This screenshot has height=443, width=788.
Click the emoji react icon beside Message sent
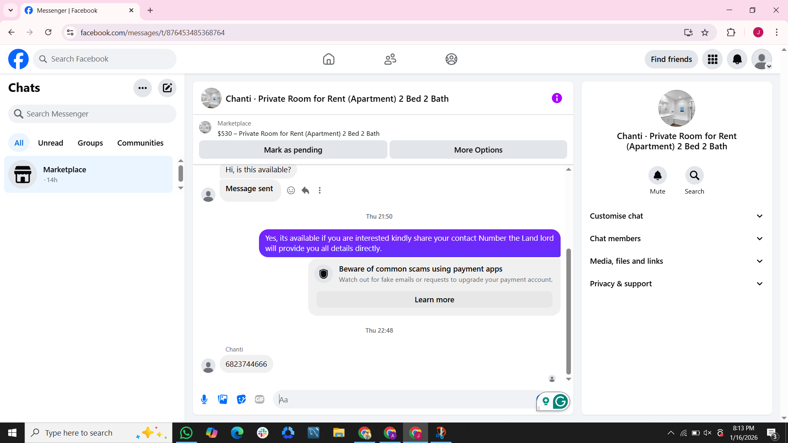291,190
